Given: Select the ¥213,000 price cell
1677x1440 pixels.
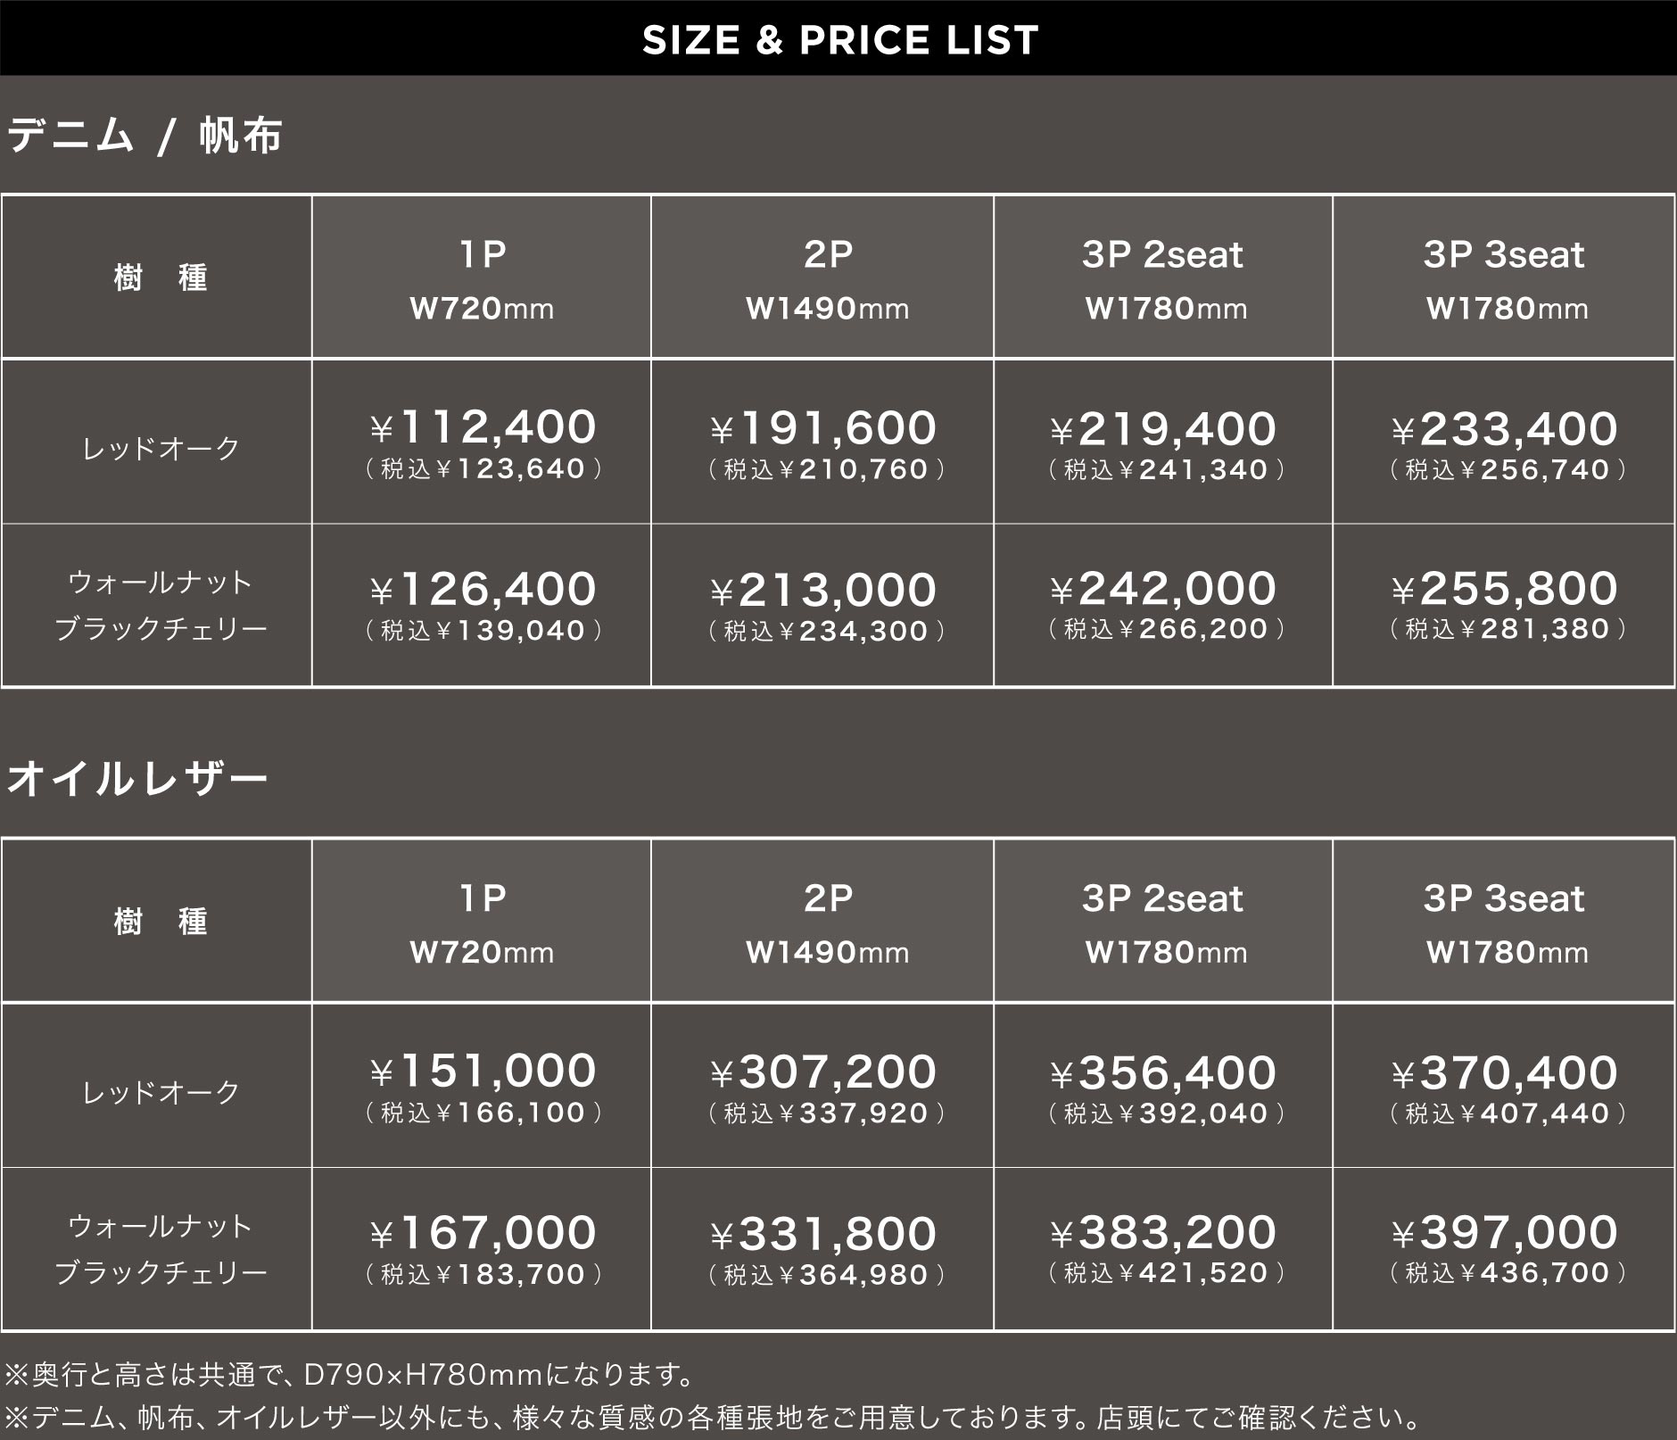Looking at the screenshot, I should click(822, 605).
